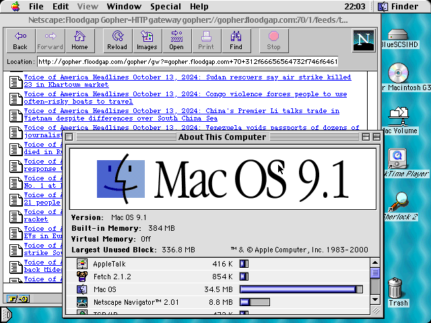
Task: Open the BlueSCSI HD drive icon
Action: tap(398, 35)
